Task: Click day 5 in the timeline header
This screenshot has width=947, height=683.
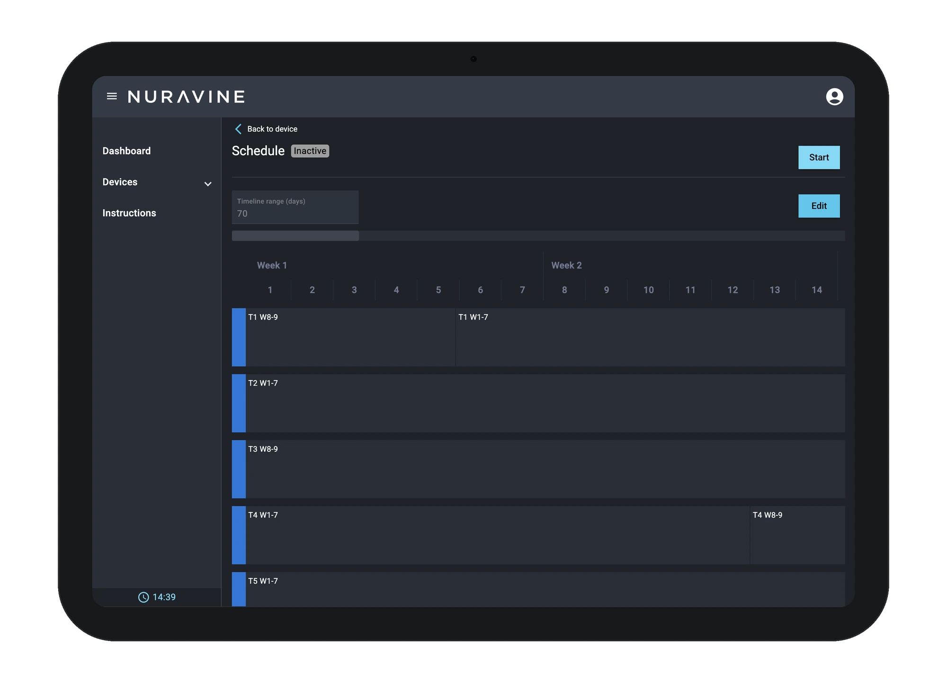Action: coord(438,290)
